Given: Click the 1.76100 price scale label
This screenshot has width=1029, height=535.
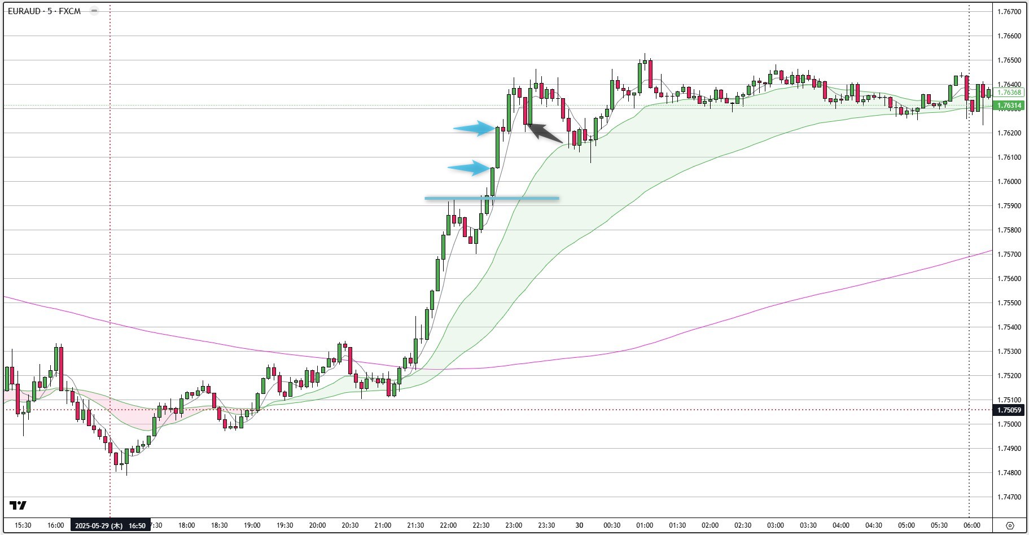Looking at the screenshot, I should (x=1009, y=157).
